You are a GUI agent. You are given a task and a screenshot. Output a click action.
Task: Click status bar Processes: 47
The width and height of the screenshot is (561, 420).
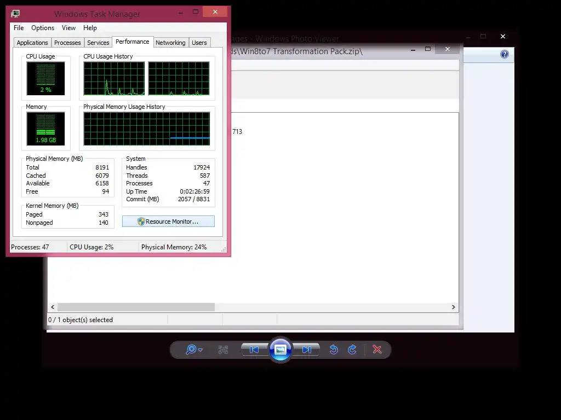coord(30,247)
